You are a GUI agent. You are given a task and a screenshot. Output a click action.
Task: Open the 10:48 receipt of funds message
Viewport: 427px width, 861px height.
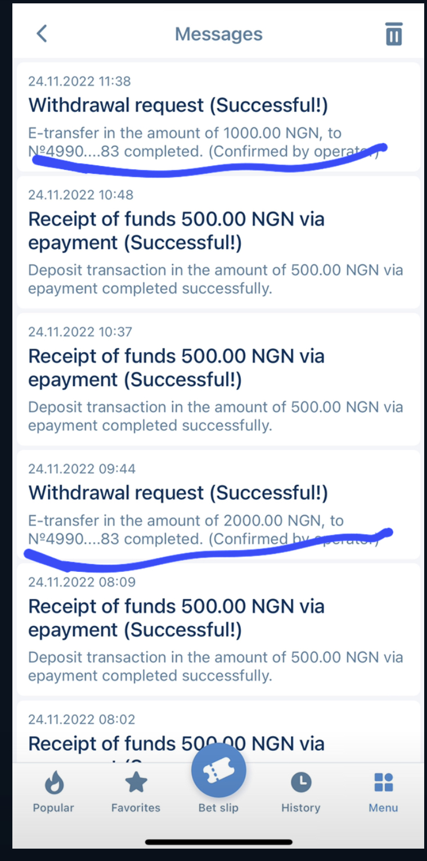point(218,242)
